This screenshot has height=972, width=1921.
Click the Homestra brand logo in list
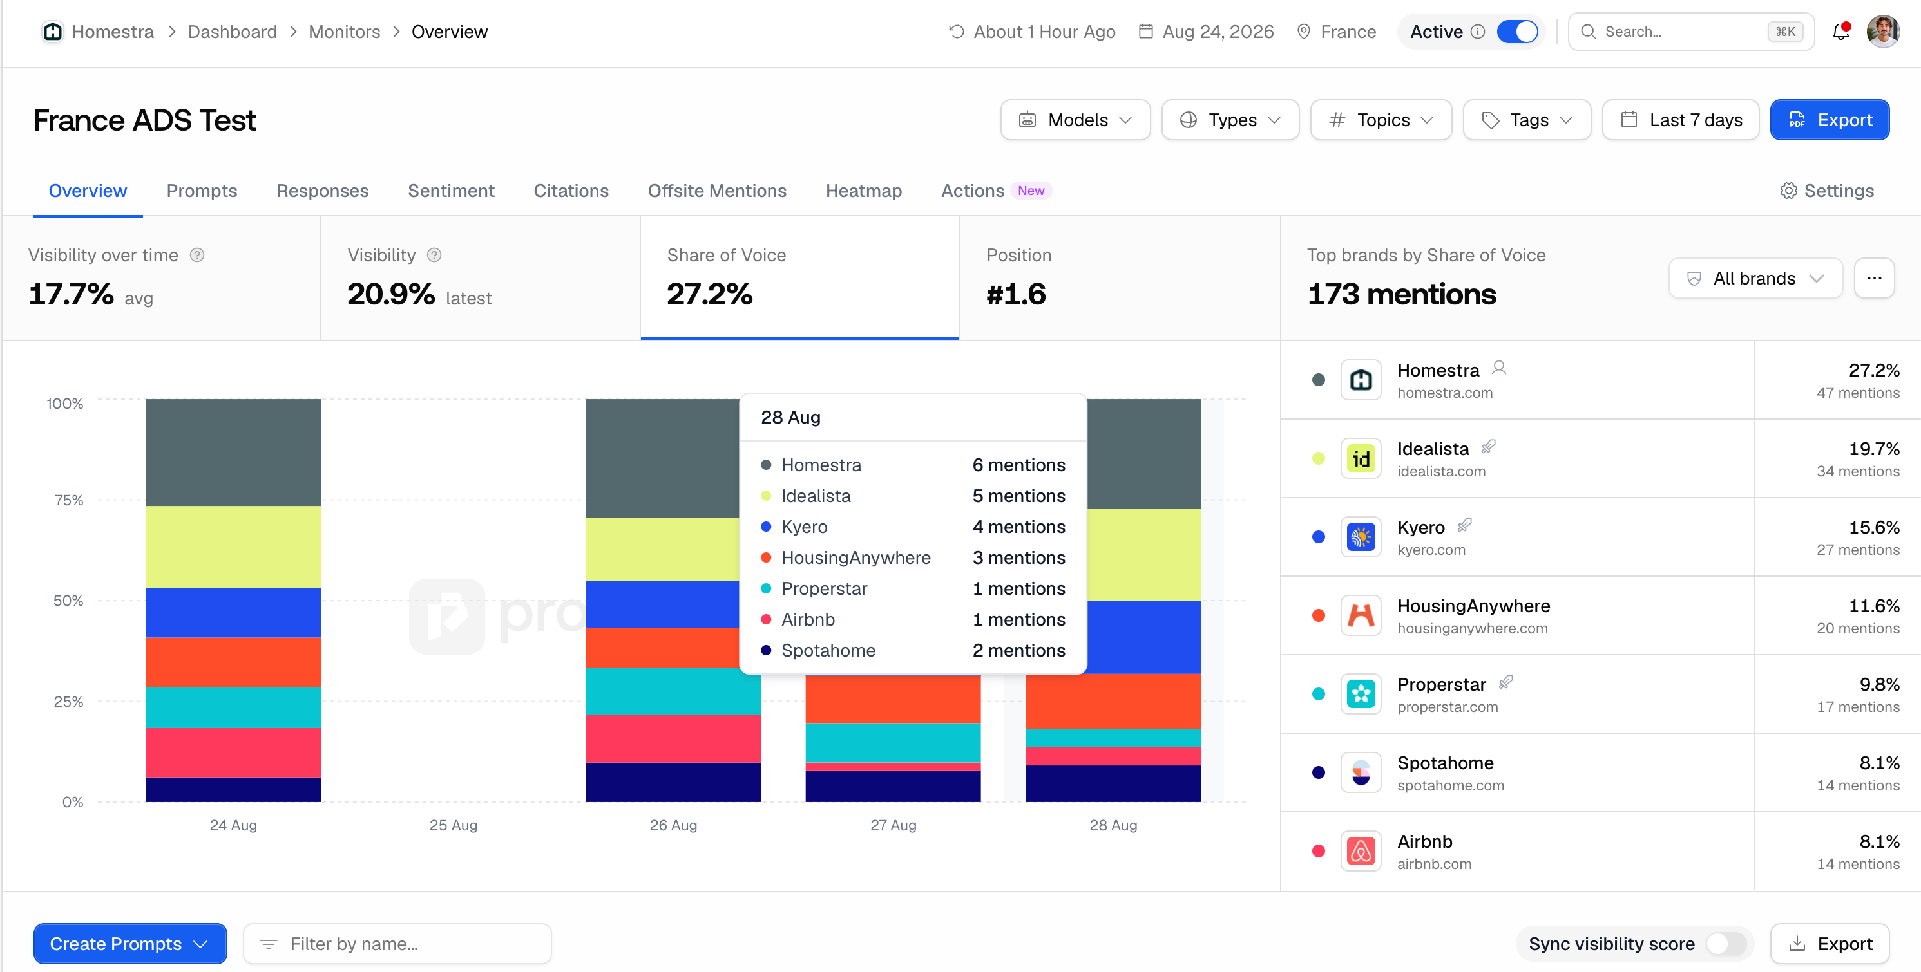1361,379
